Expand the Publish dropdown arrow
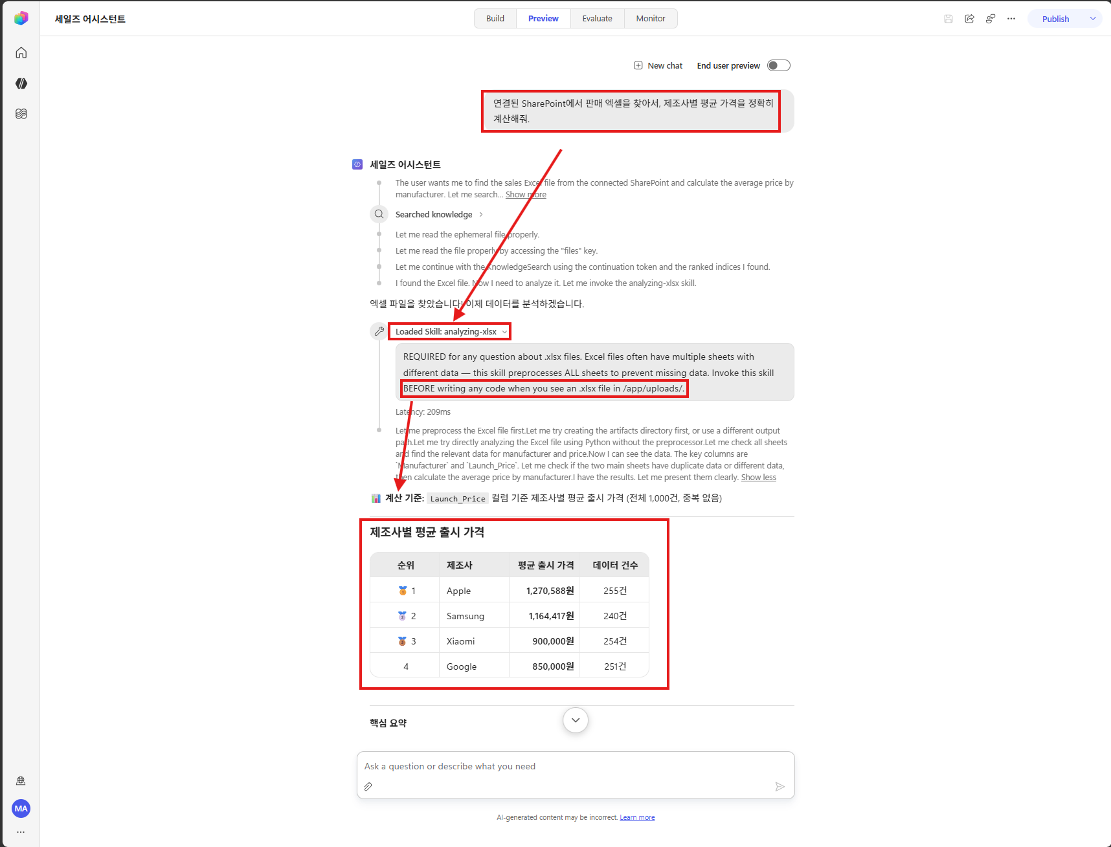Image resolution: width=1111 pixels, height=847 pixels. coord(1093,19)
